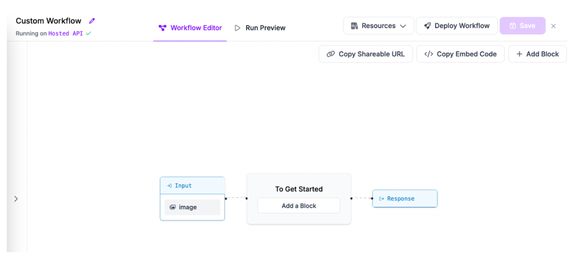579x267 pixels.
Task: Switch to the Workflow Editor tab
Action: click(190, 28)
